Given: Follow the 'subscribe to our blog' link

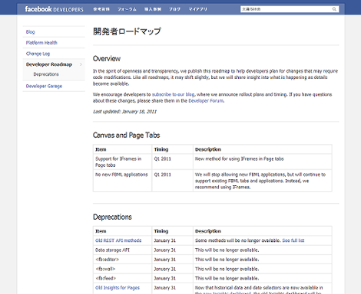Looking at the screenshot, I should (x=174, y=94).
